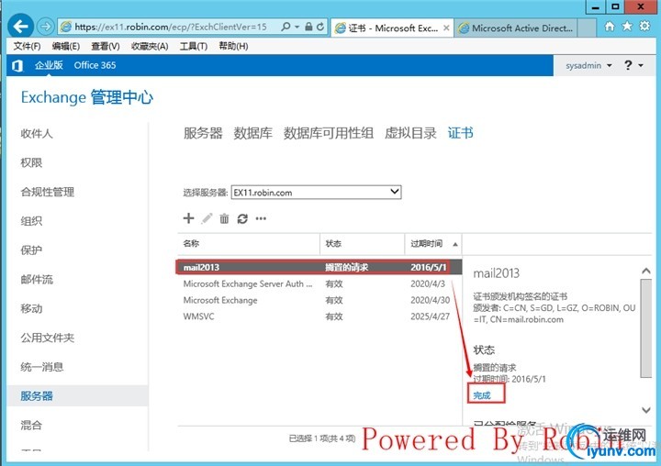Image resolution: width=661 pixels, height=466 pixels.
Task: Select the Microsoft Exchange certificate row
Action: point(319,300)
